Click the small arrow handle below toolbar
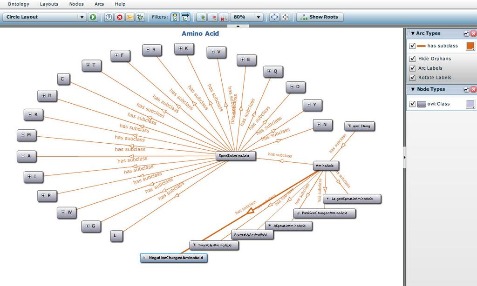 click(x=238, y=27)
